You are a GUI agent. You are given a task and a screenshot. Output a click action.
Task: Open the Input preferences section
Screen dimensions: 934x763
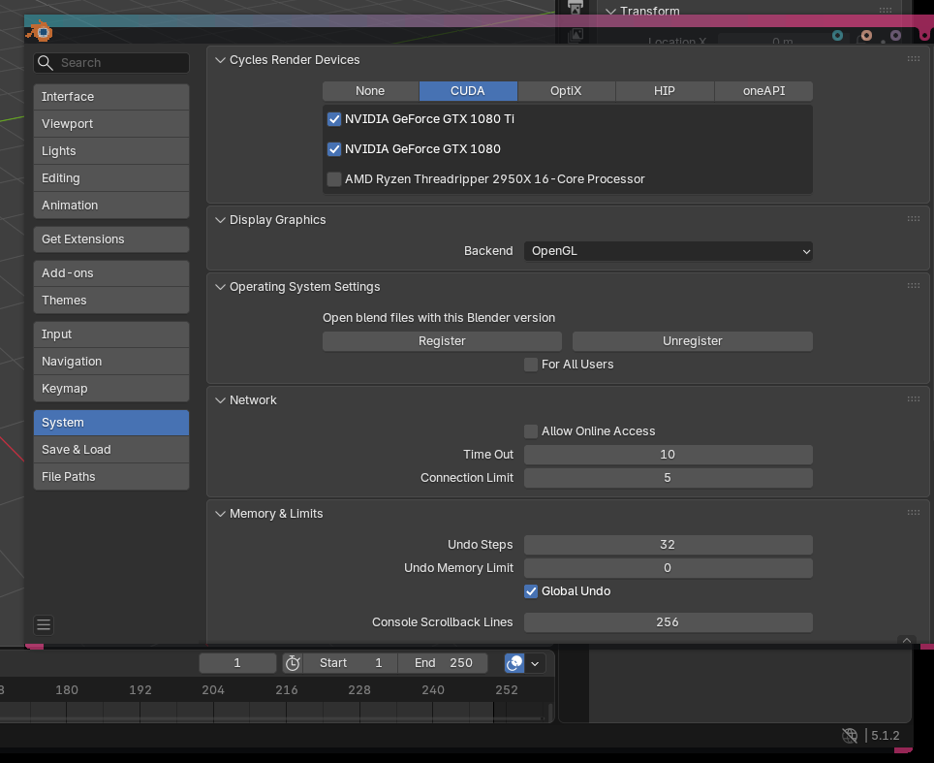pos(111,334)
